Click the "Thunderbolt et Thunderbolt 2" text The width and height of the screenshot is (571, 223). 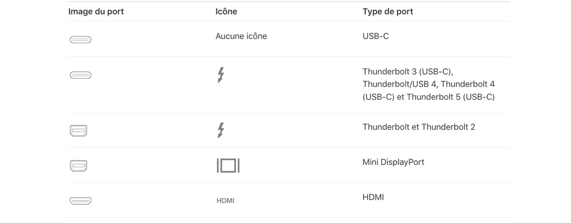click(x=419, y=127)
